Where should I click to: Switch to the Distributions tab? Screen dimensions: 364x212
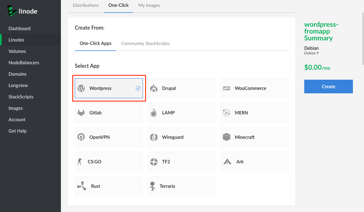tap(86, 5)
